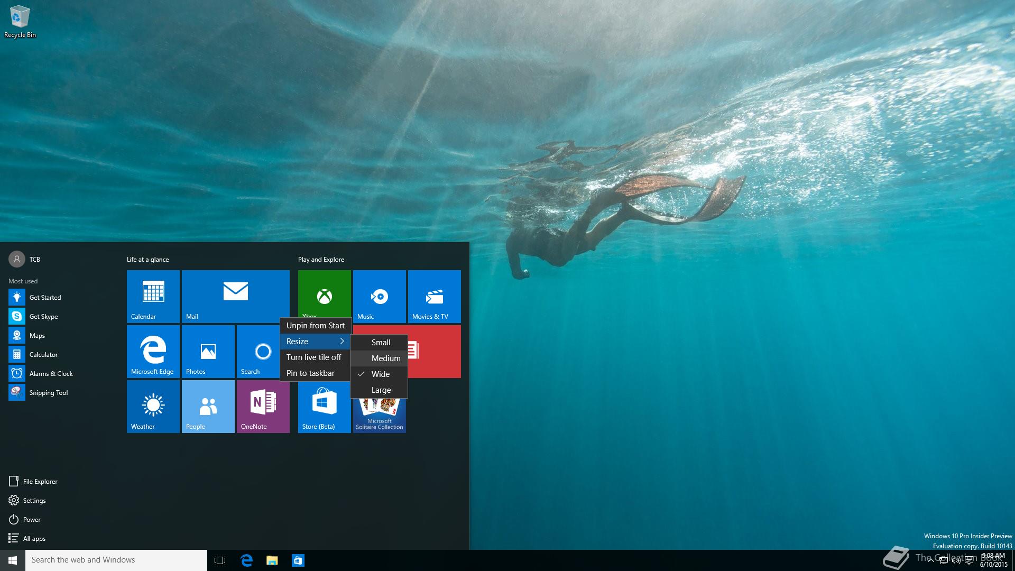The height and width of the screenshot is (571, 1015).
Task: Click the Task View taskbar icon
Action: pyautogui.click(x=220, y=560)
